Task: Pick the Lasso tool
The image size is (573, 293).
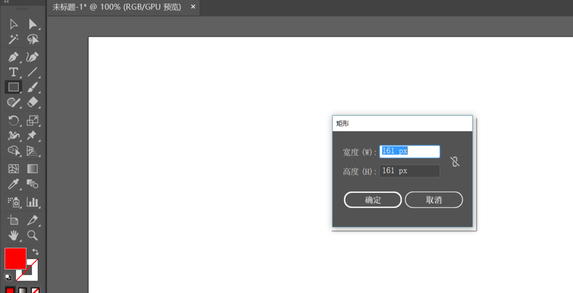Action: click(x=33, y=39)
